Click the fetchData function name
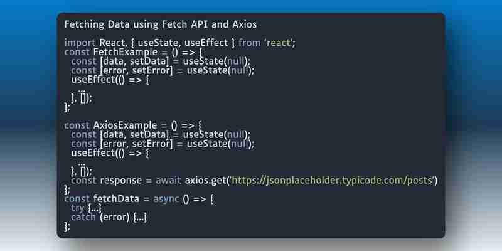502x251 pixels. pyautogui.click(x=116, y=199)
